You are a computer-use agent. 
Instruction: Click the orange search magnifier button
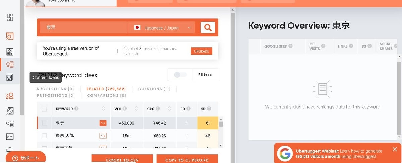coord(208,28)
